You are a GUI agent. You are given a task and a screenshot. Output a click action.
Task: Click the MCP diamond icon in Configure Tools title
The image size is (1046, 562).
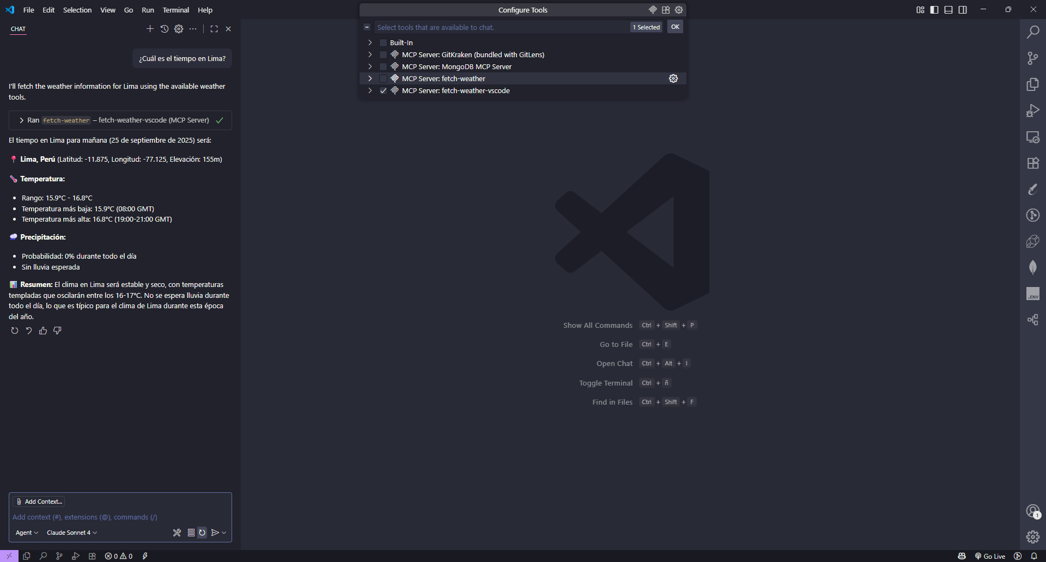pyautogui.click(x=653, y=10)
